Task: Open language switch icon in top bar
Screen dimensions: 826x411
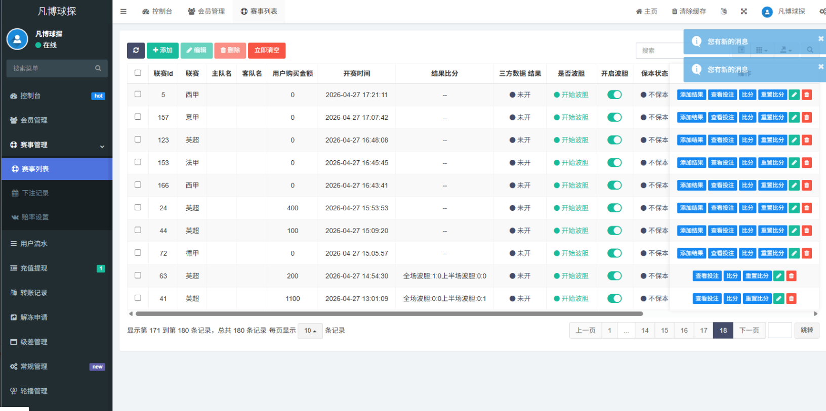Action: point(723,11)
